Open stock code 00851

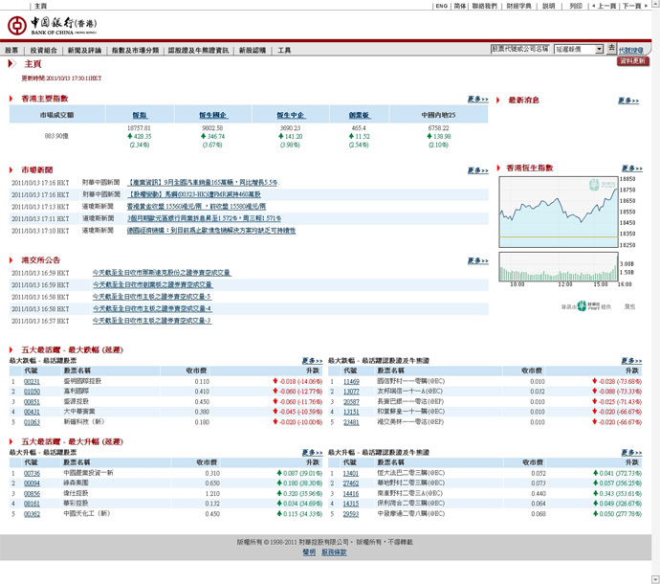click(32, 401)
